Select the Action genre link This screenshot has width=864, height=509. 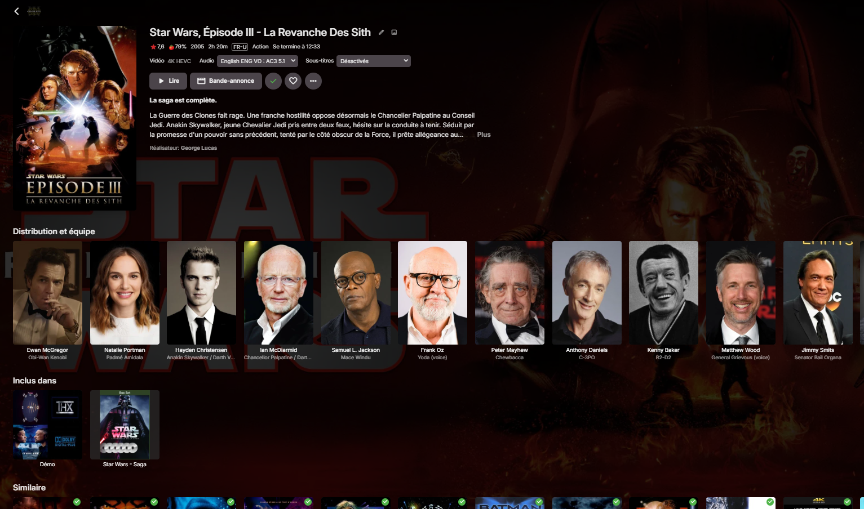[x=260, y=47]
